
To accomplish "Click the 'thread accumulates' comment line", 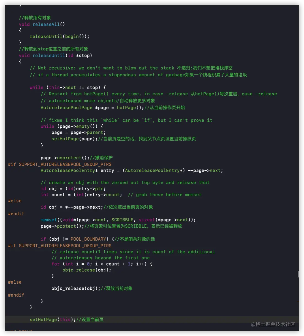I will click(x=138, y=75).
